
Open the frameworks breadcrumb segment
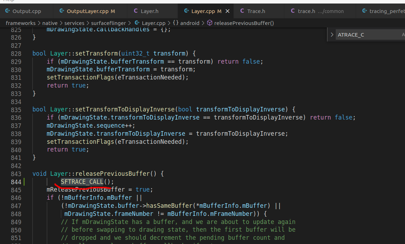(21, 23)
